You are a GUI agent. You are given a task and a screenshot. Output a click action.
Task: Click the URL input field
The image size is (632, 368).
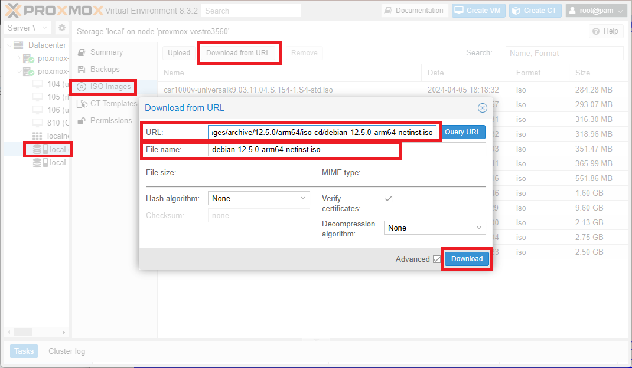click(322, 132)
